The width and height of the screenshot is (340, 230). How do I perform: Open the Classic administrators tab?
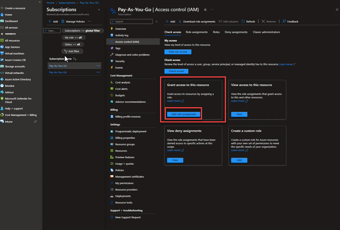(266, 32)
